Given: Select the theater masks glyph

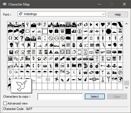Looking at the screenshot, I should coord(16,59).
